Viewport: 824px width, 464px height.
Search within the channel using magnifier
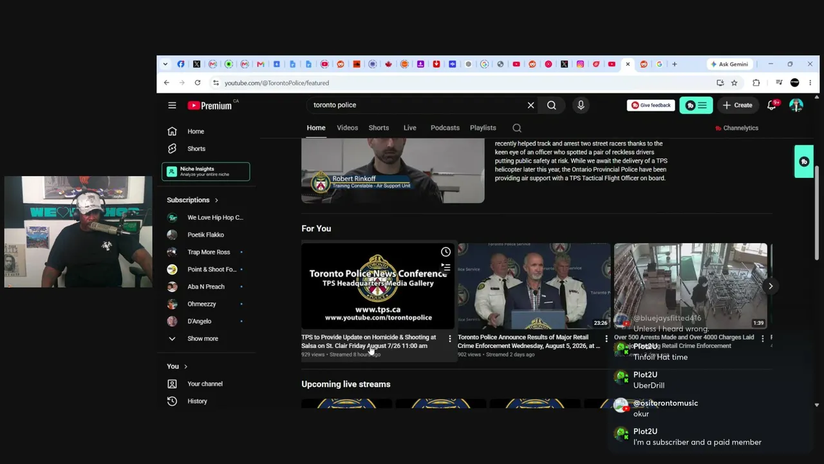point(517,128)
